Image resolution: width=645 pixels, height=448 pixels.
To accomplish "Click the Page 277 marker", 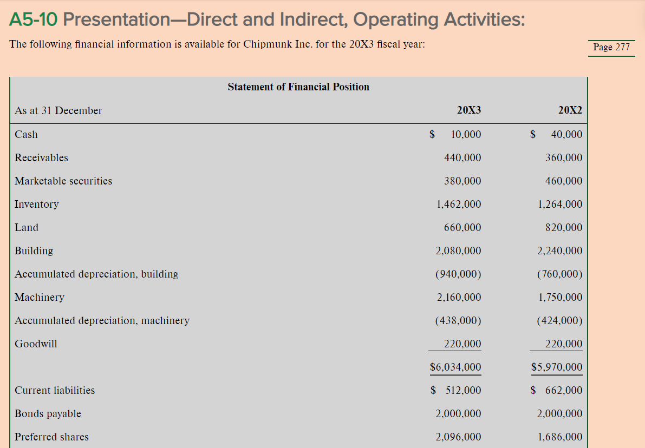I will [x=611, y=47].
